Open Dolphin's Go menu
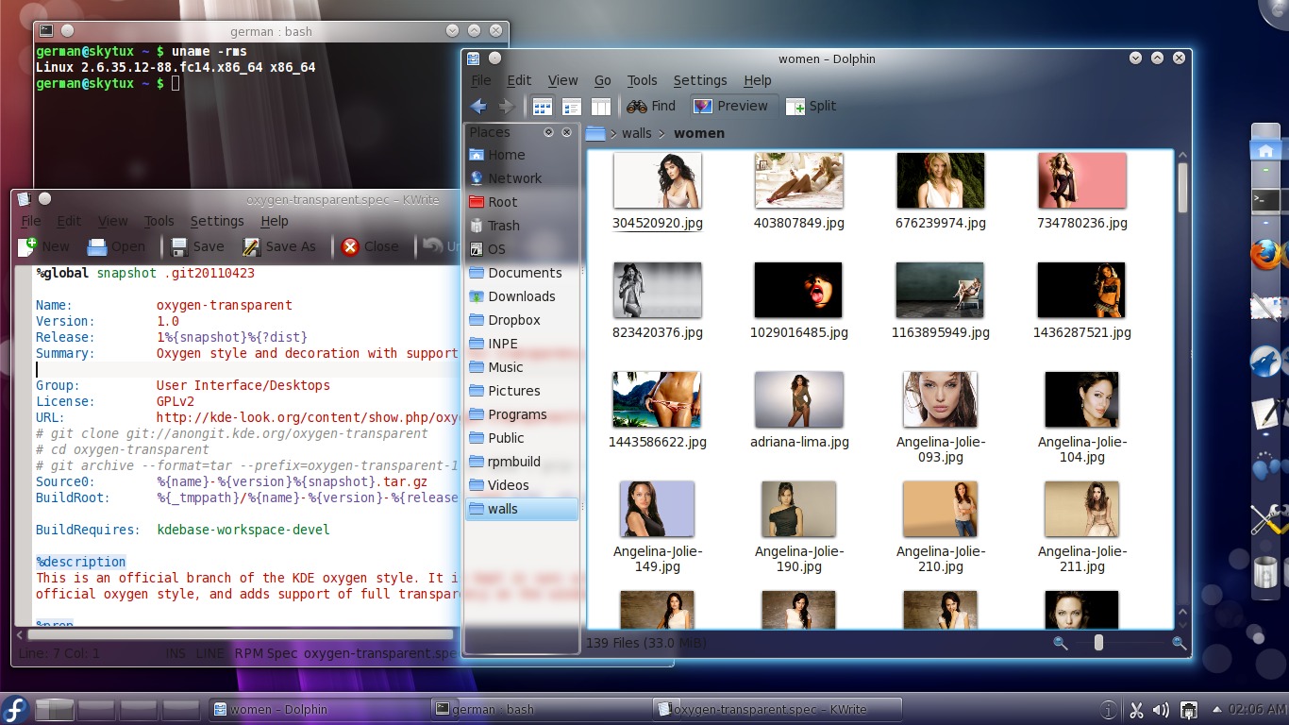The height and width of the screenshot is (725, 1289). pyautogui.click(x=603, y=80)
